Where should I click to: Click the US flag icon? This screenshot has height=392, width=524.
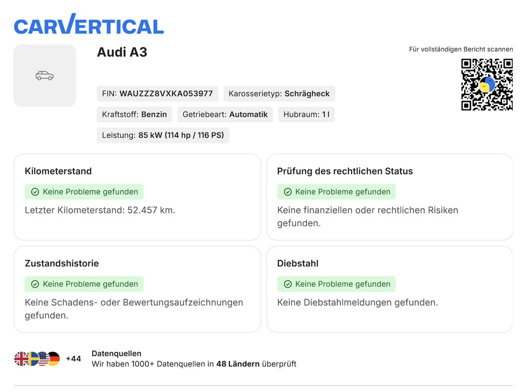click(43, 359)
